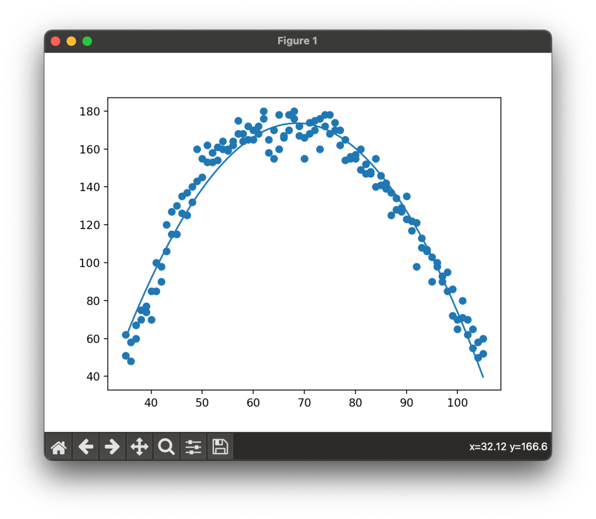Click the 70 label on the x-axis
This screenshot has width=596, height=519.
click(x=304, y=402)
